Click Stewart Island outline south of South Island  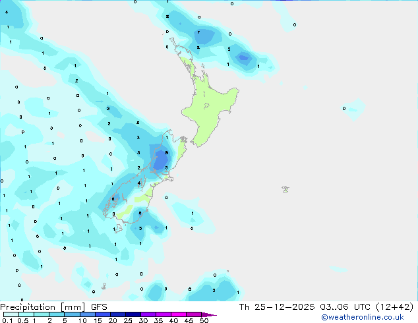coord(119,228)
